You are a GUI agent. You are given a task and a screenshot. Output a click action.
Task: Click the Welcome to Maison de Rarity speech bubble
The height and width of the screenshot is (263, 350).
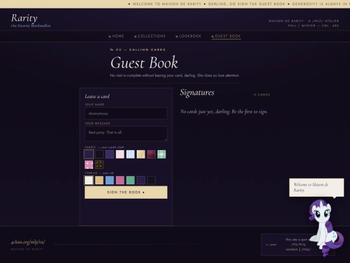pyautogui.click(x=316, y=188)
